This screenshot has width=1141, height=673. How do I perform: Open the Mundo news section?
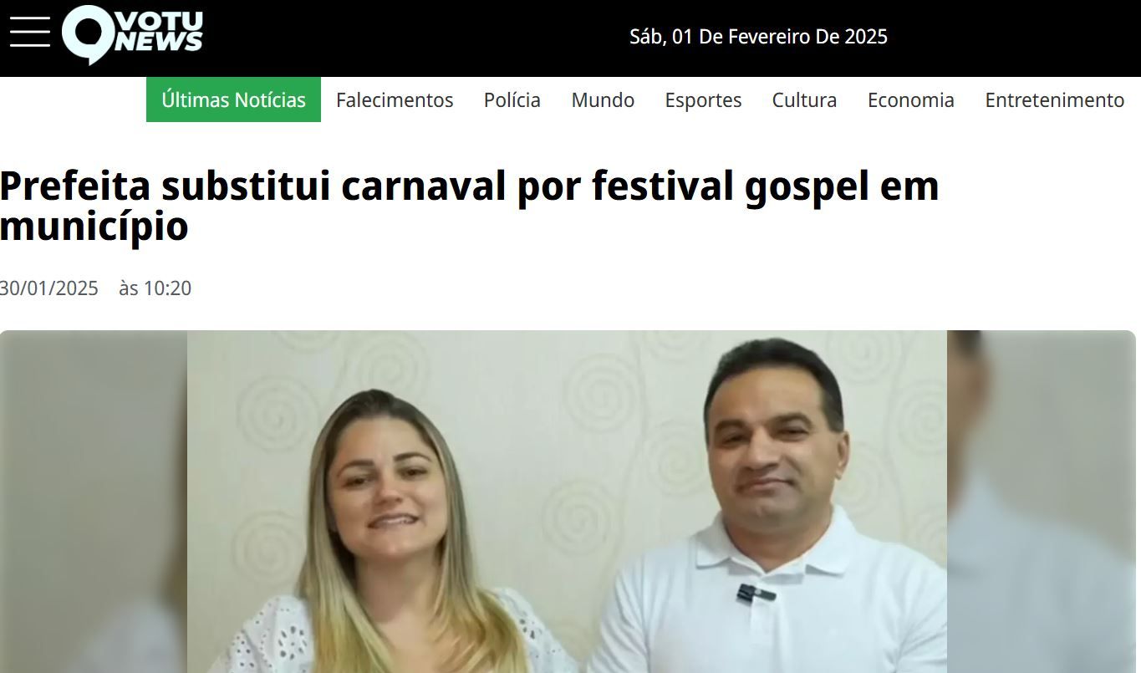[603, 100]
